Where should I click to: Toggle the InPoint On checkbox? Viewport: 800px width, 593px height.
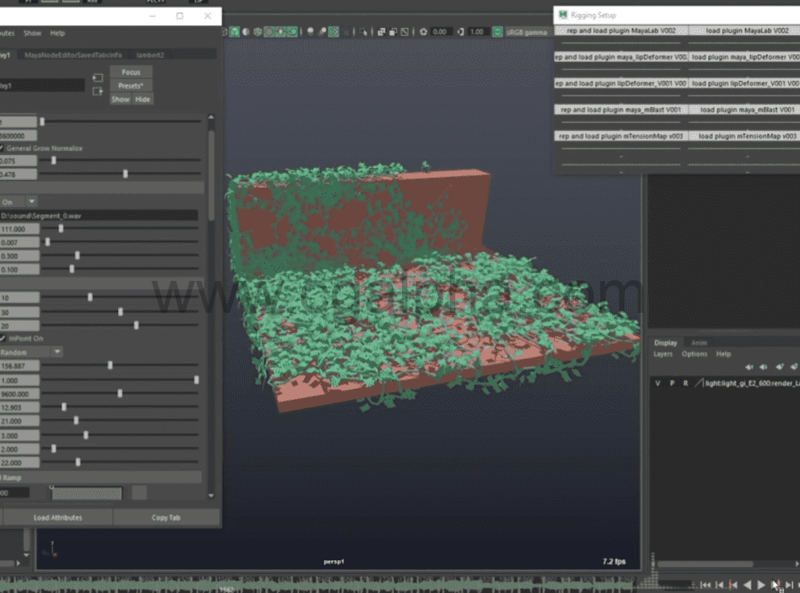tap(2, 338)
